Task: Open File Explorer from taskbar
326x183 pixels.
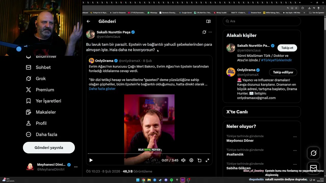Action: (x=149, y=180)
